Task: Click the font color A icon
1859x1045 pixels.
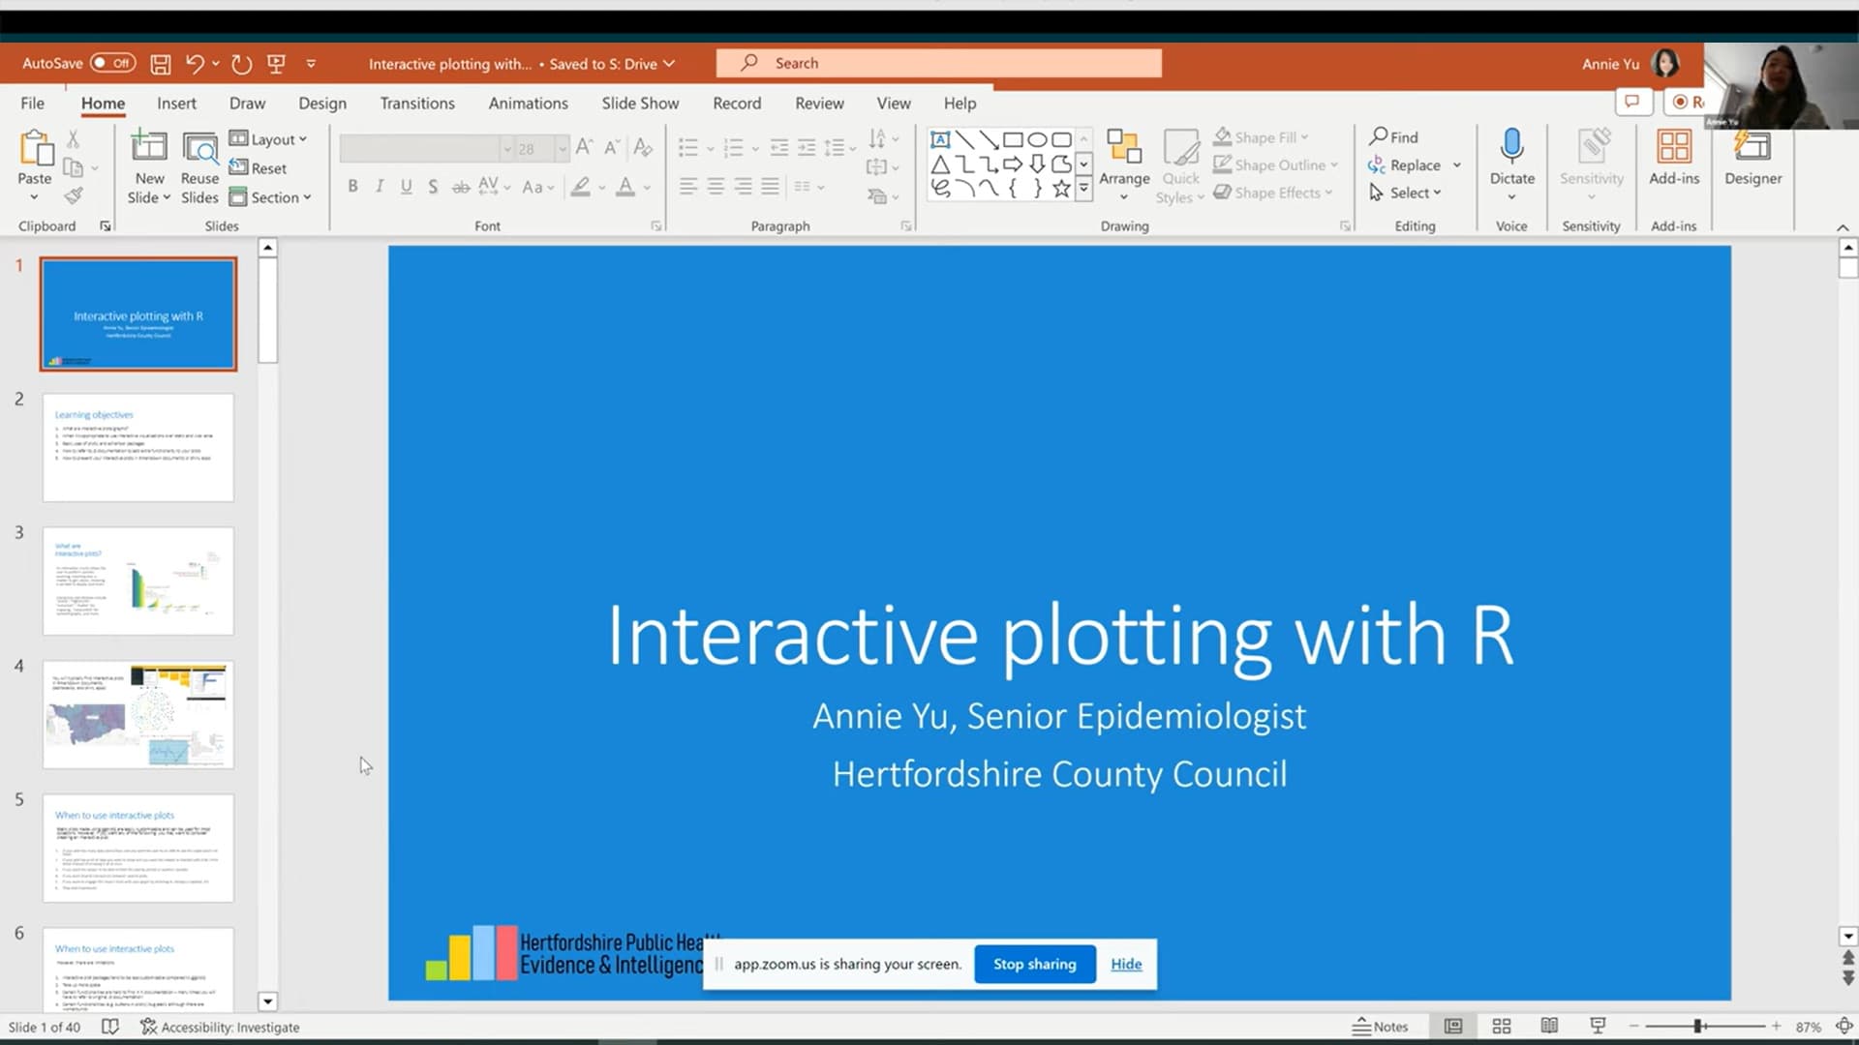Action: pyautogui.click(x=625, y=186)
